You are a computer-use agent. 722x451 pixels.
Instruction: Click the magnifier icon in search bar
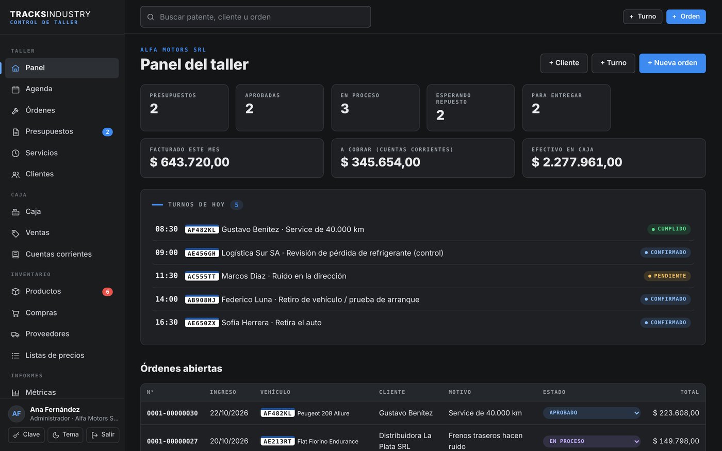click(x=151, y=17)
